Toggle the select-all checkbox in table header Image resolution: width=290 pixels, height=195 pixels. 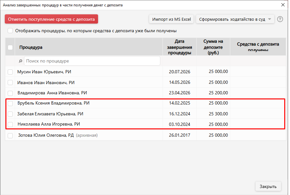coord(10,47)
